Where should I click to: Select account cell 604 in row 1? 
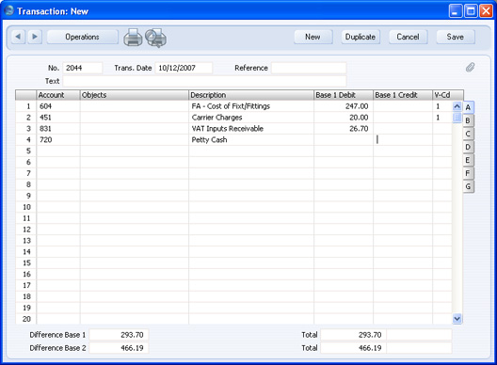pos(58,106)
